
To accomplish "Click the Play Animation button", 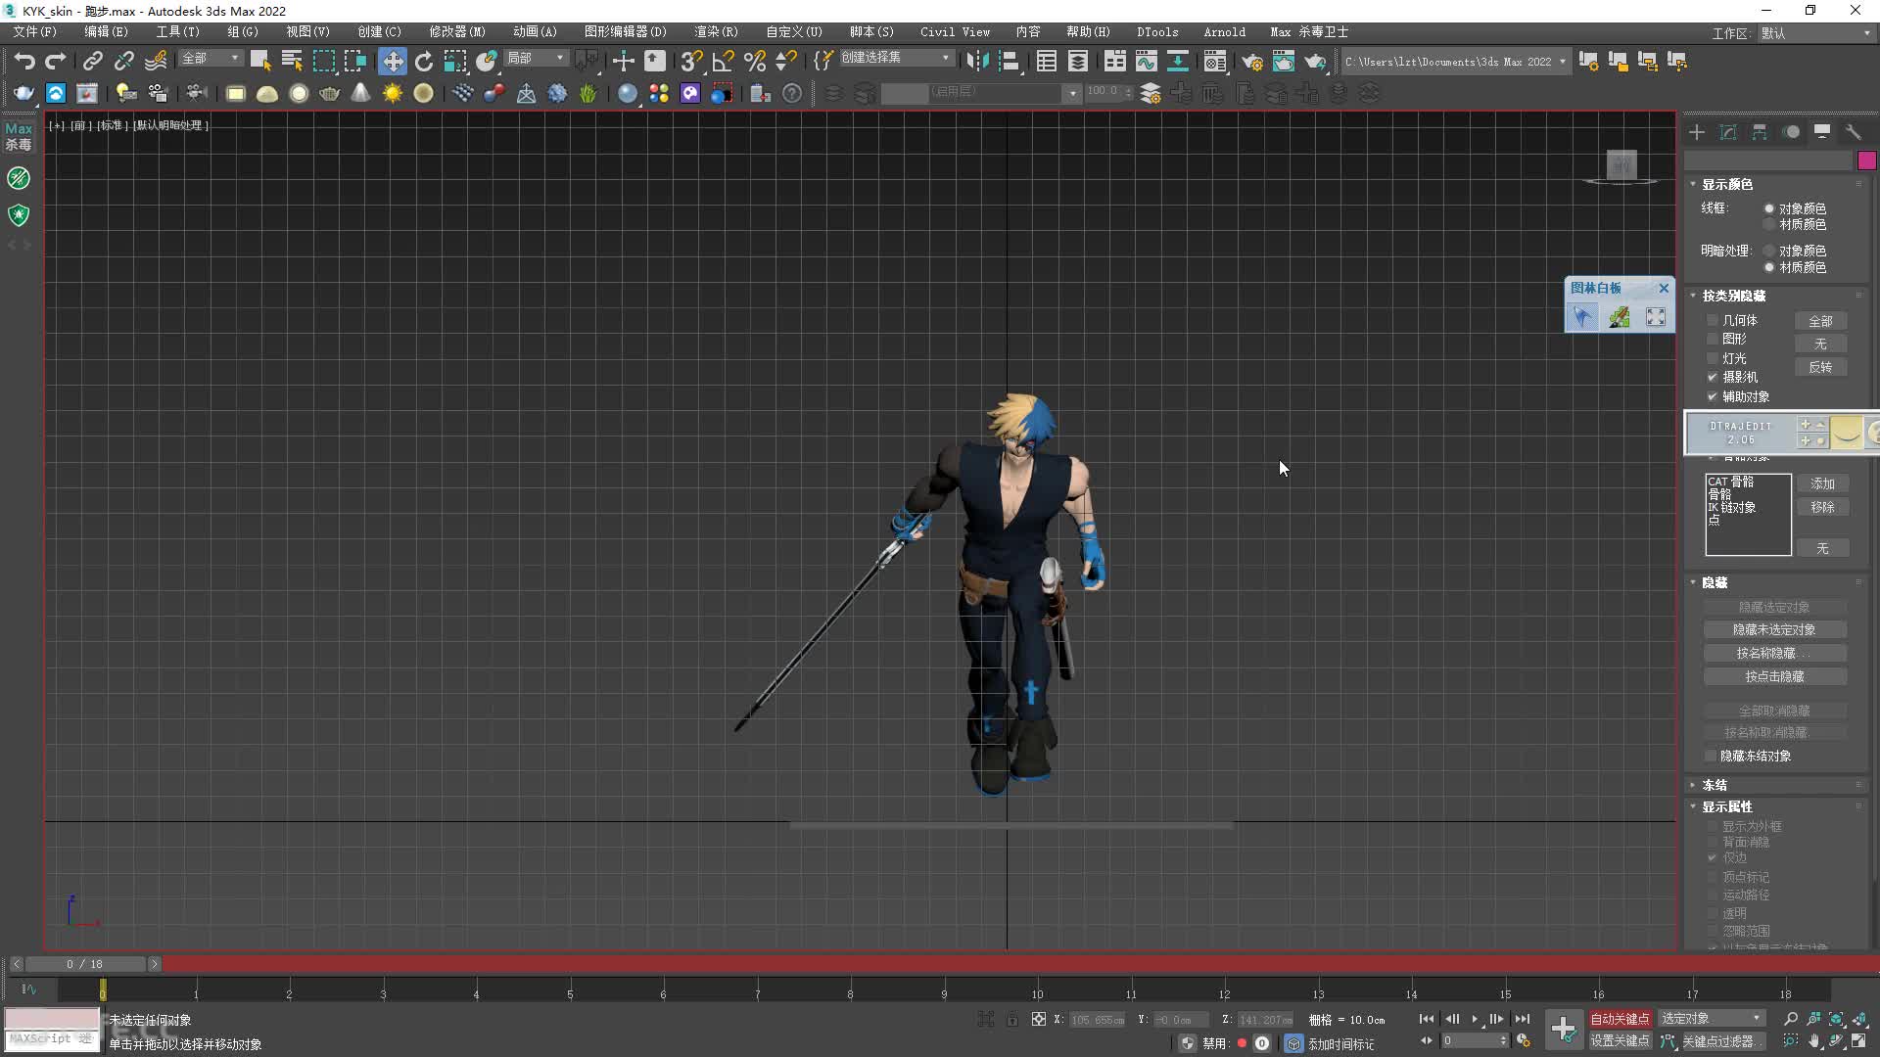I will pos(1475,1019).
